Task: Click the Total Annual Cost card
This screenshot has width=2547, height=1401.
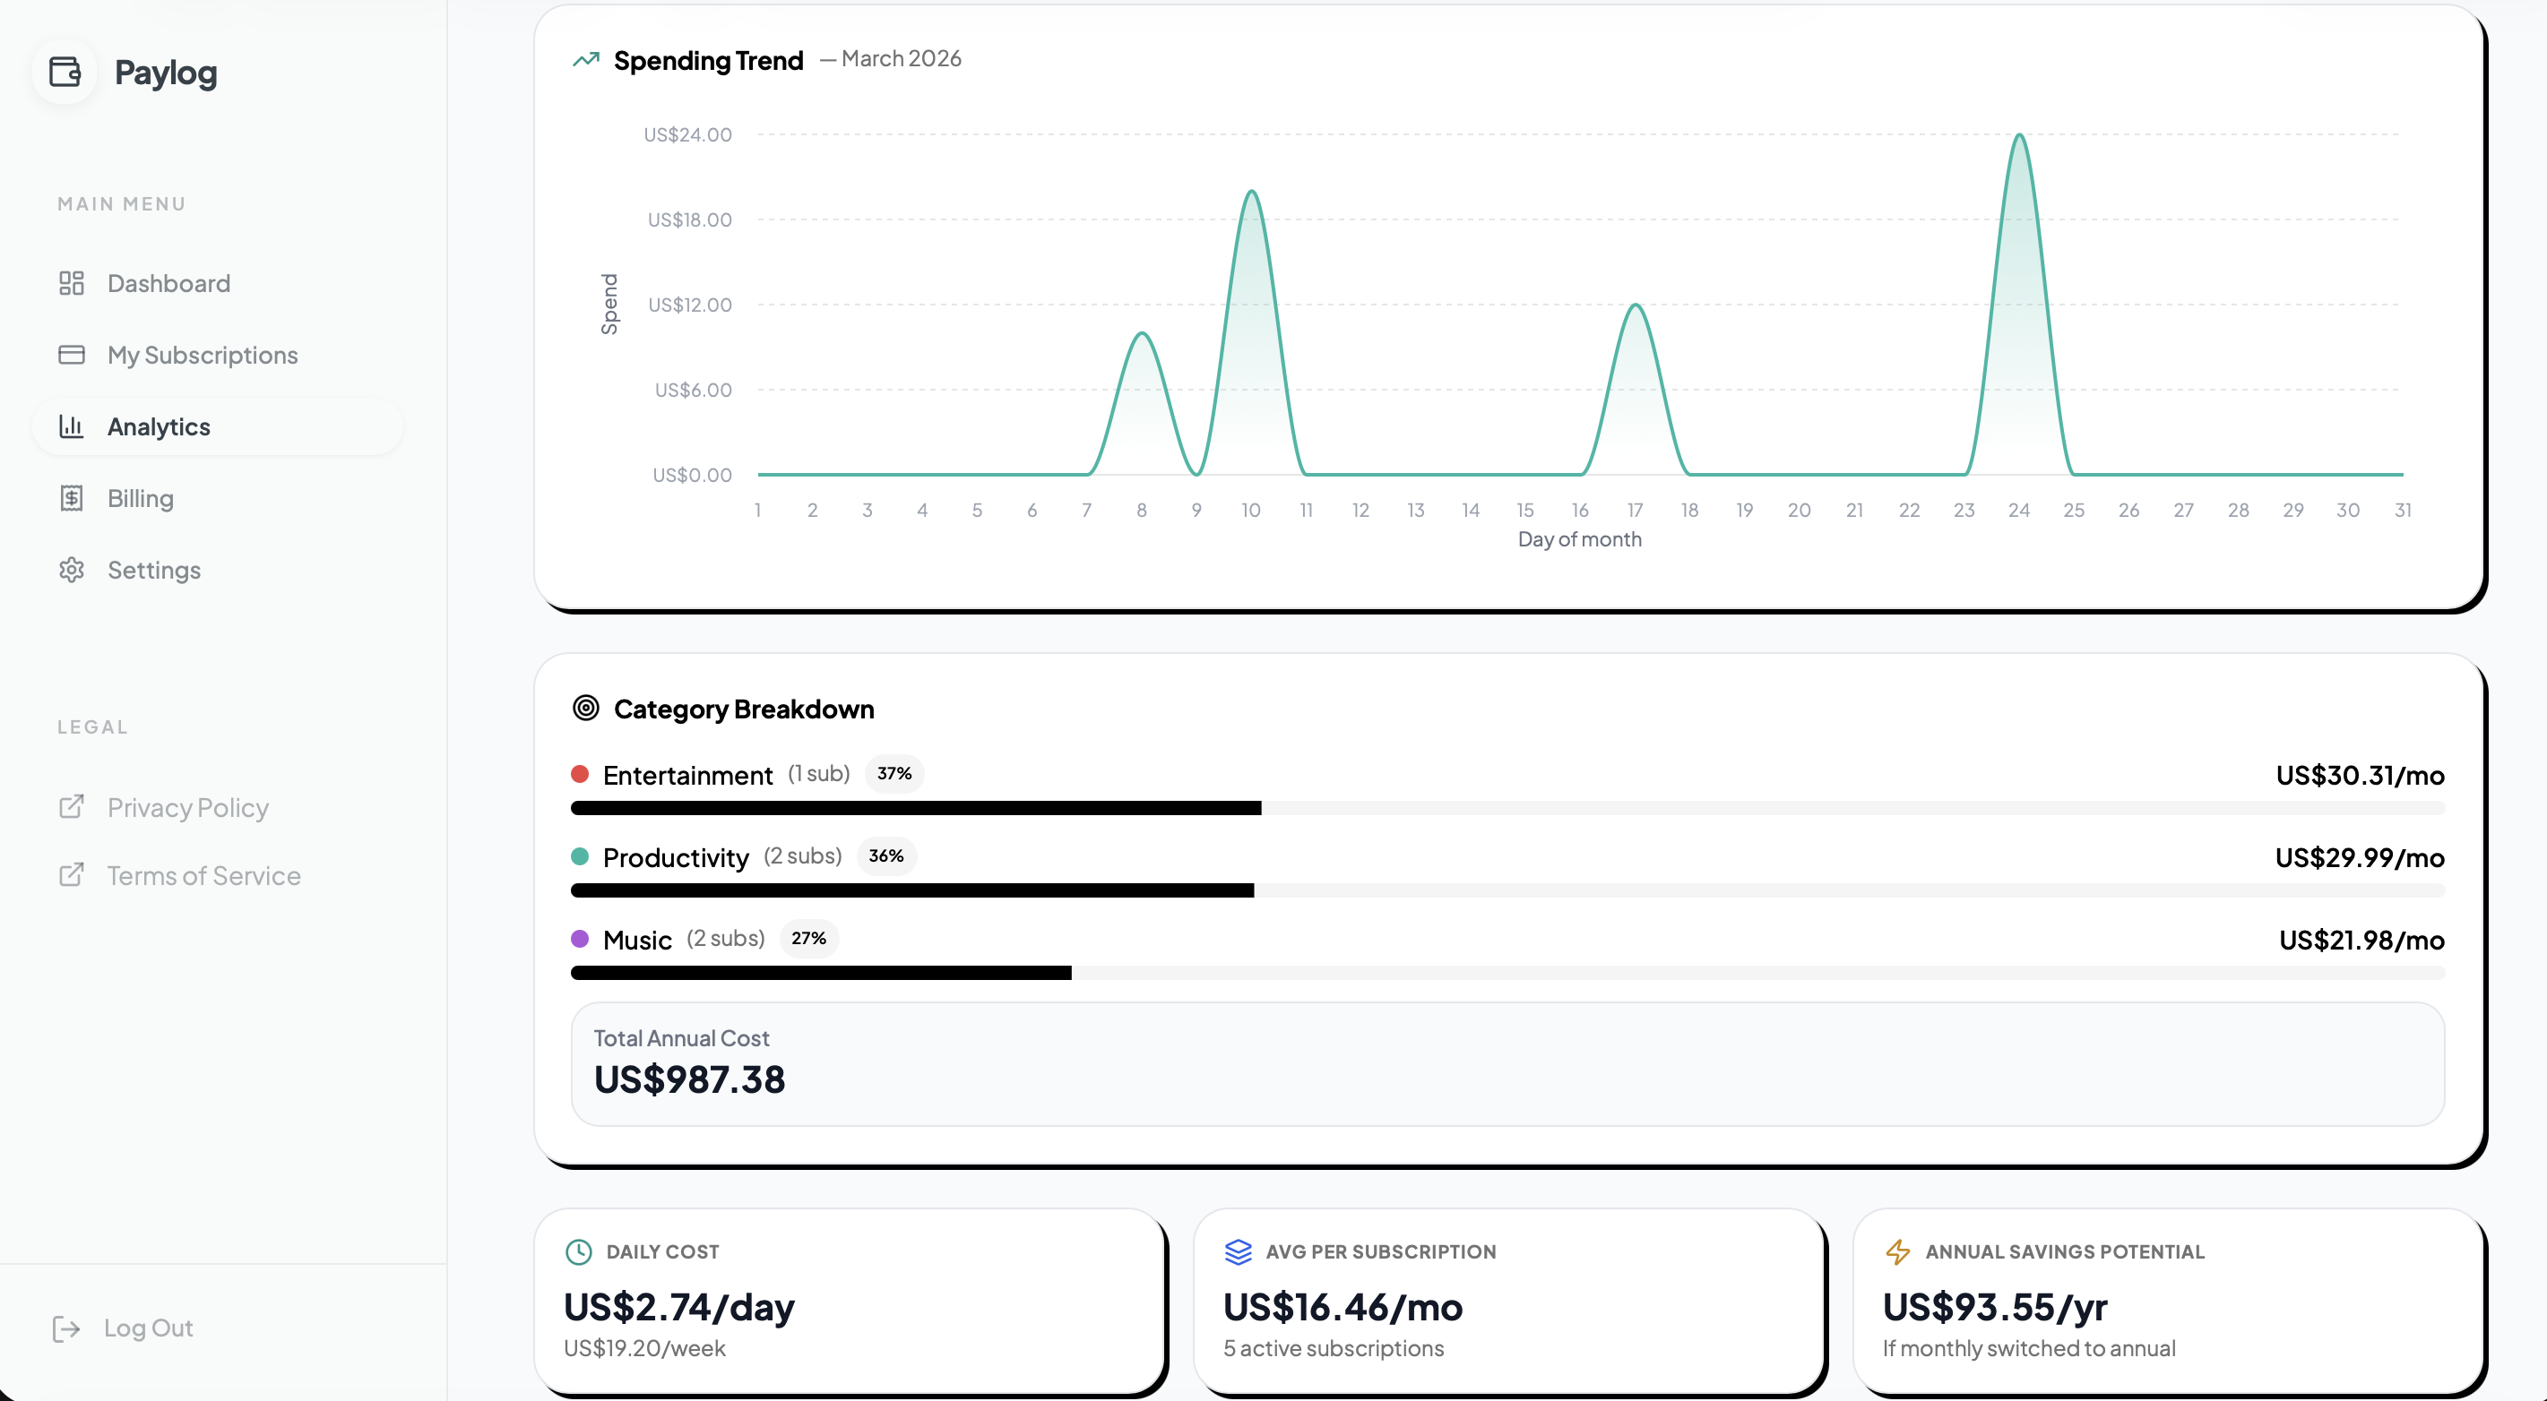Action: coord(1509,1064)
